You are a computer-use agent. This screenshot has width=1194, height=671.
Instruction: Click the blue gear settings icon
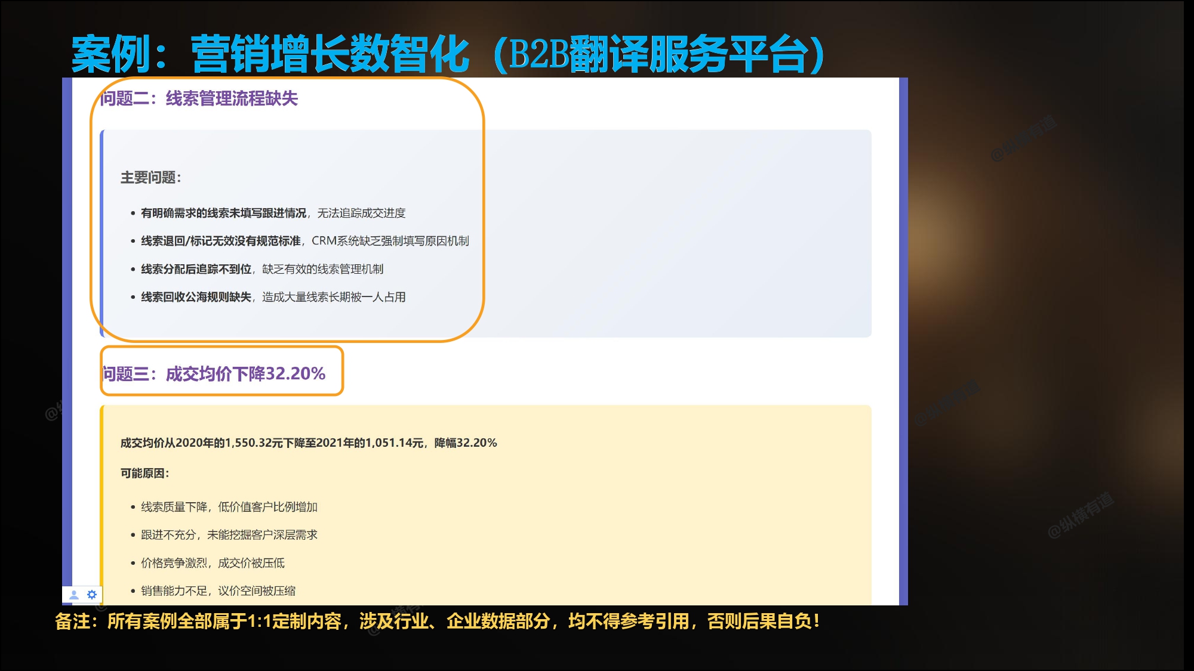coord(92,595)
